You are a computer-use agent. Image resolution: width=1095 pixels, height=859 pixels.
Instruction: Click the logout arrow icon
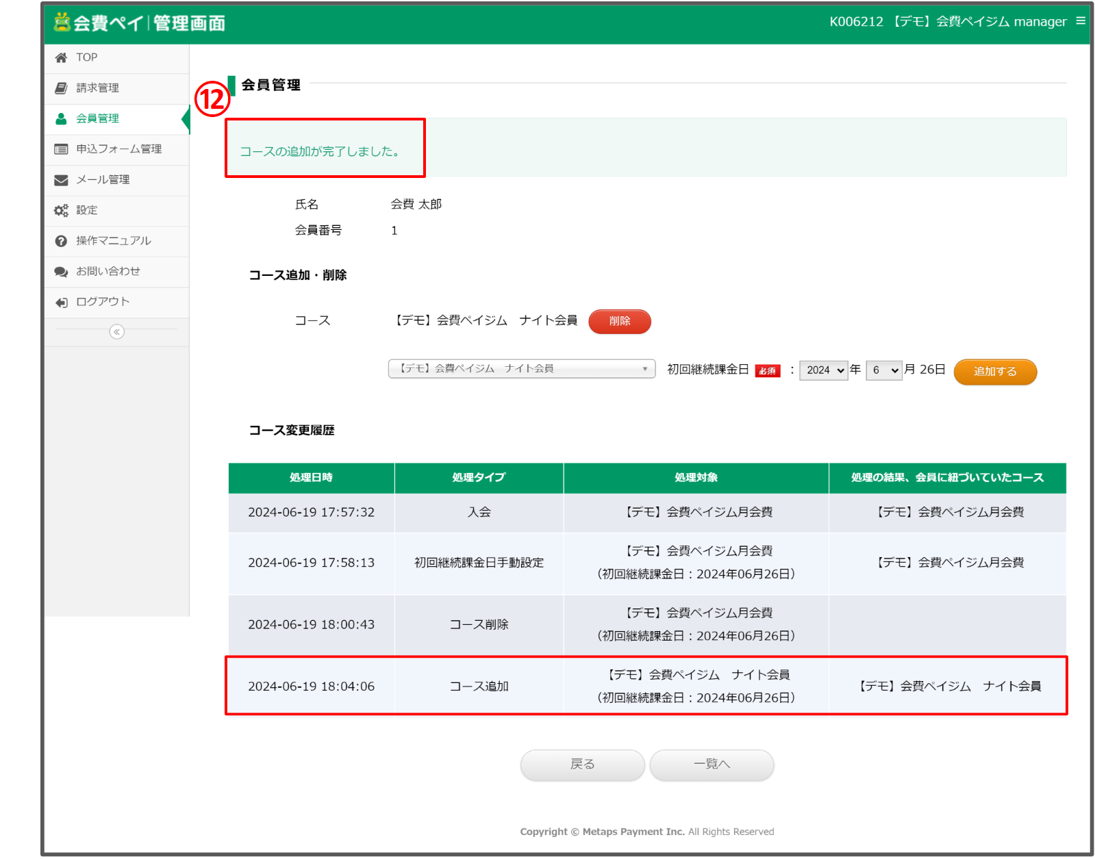tap(61, 303)
